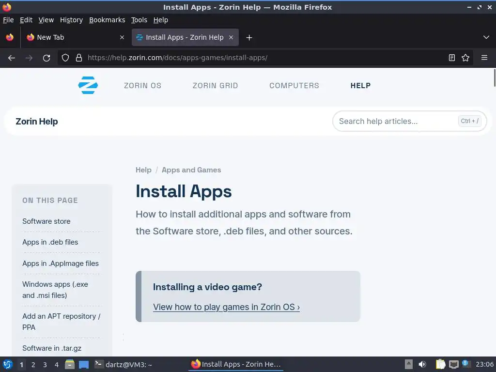Open Apps and Games breadcrumb
The width and height of the screenshot is (496, 372).
[191, 170]
